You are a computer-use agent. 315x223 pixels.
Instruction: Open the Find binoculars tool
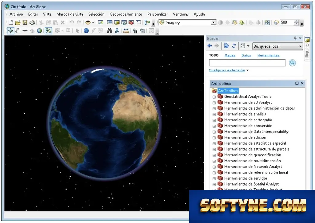[110, 31]
